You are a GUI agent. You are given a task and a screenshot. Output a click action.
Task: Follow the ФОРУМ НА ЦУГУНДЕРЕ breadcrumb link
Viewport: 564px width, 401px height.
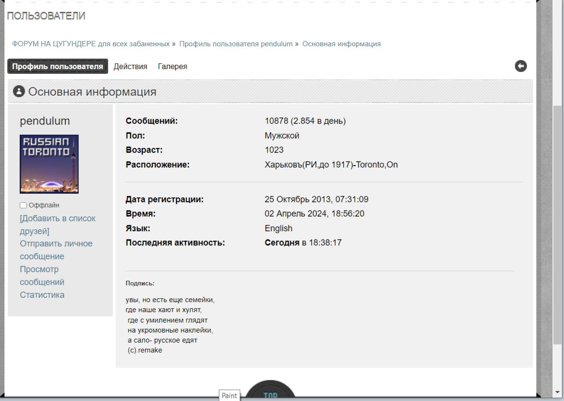[x=91, y=44]
